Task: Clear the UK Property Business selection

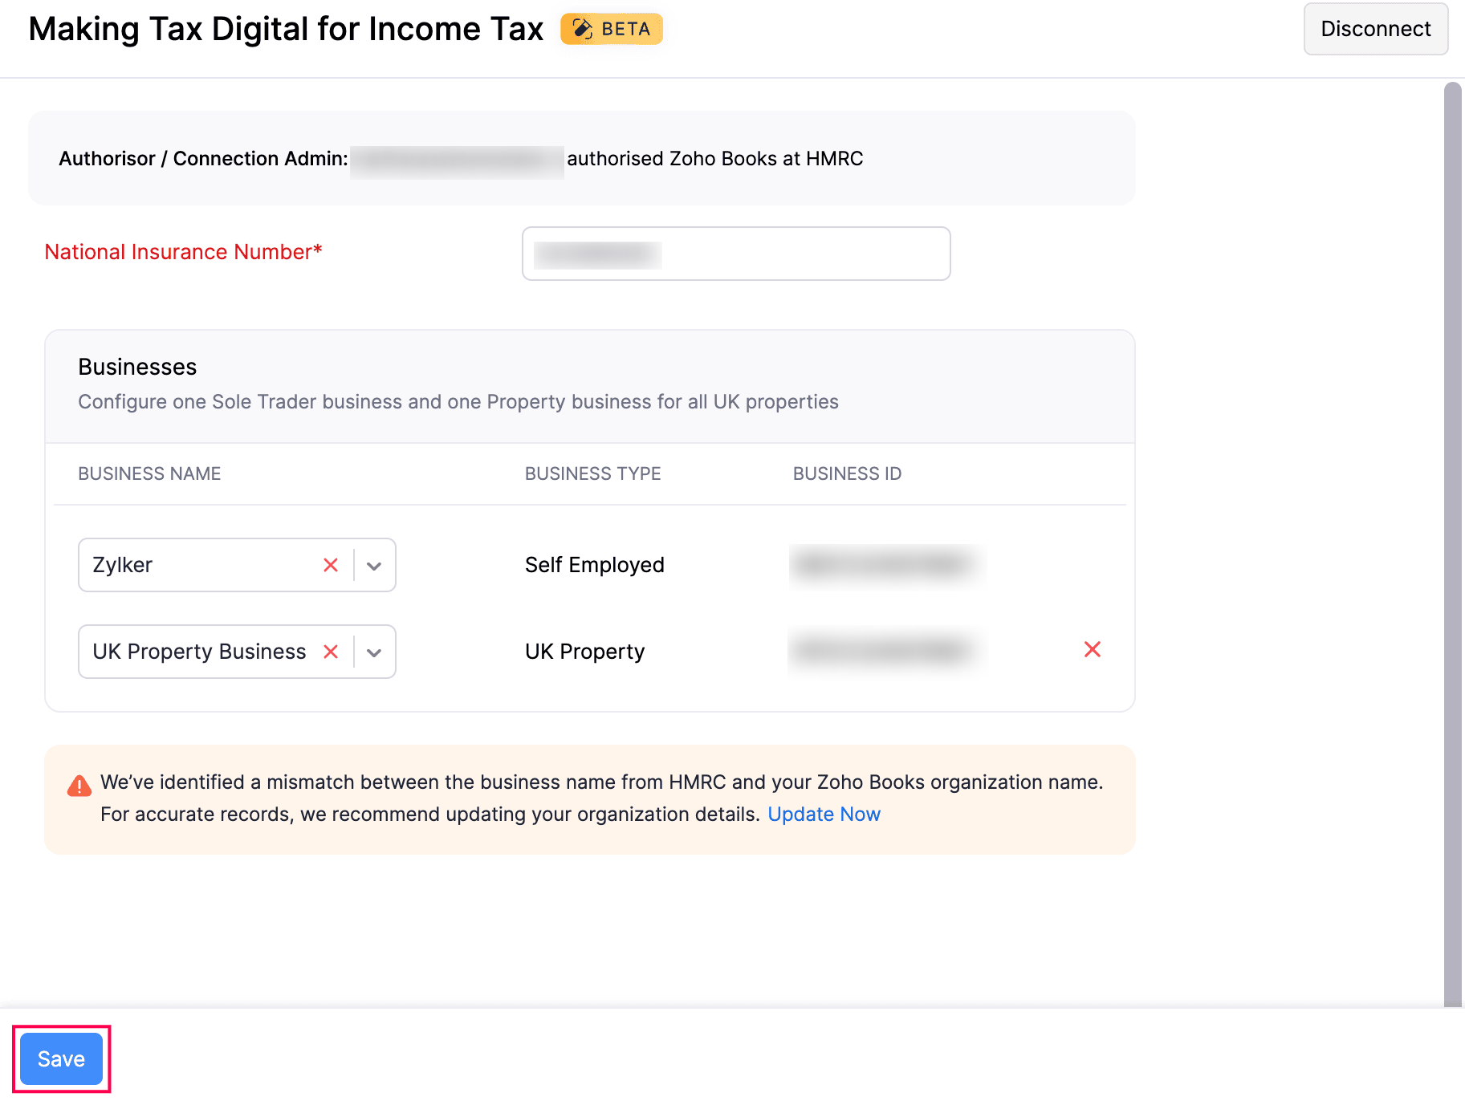Action: coord(331,652)
